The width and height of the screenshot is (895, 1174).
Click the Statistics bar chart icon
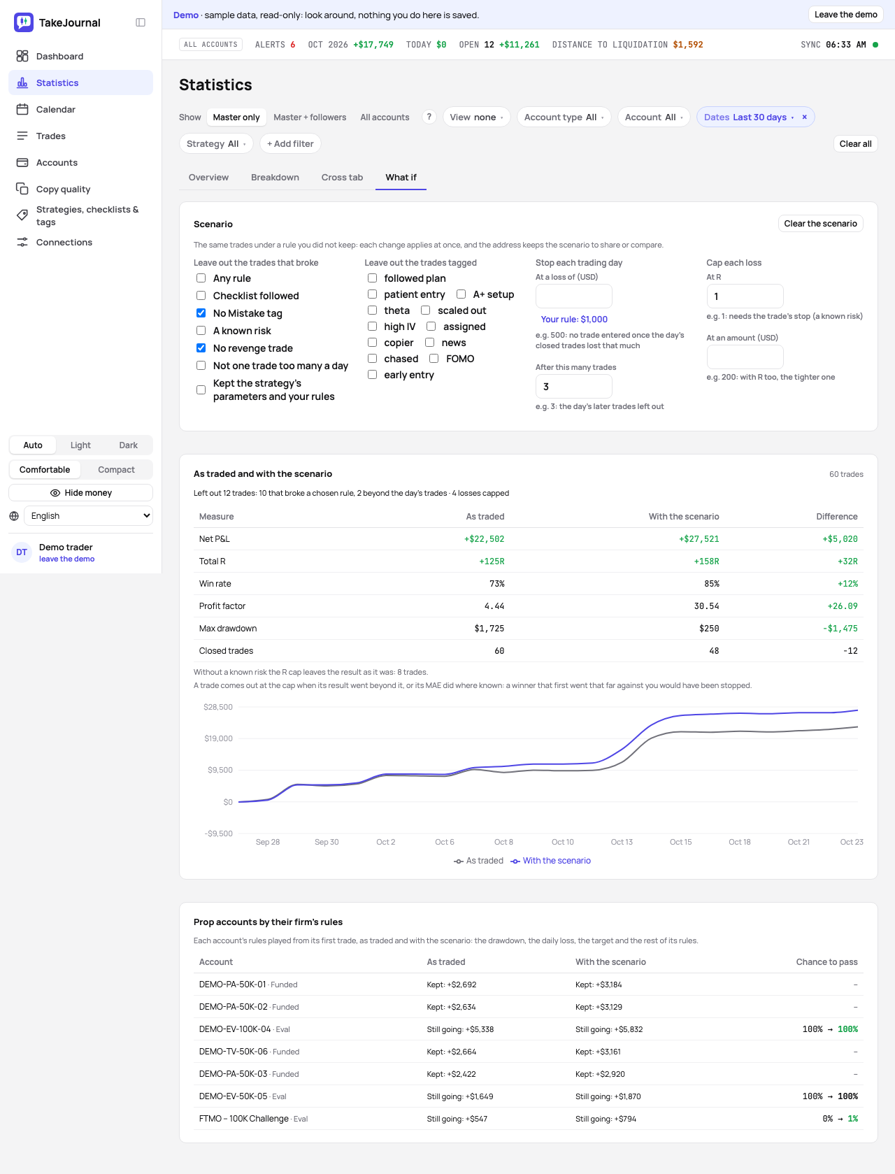click(x=22, y=83)
